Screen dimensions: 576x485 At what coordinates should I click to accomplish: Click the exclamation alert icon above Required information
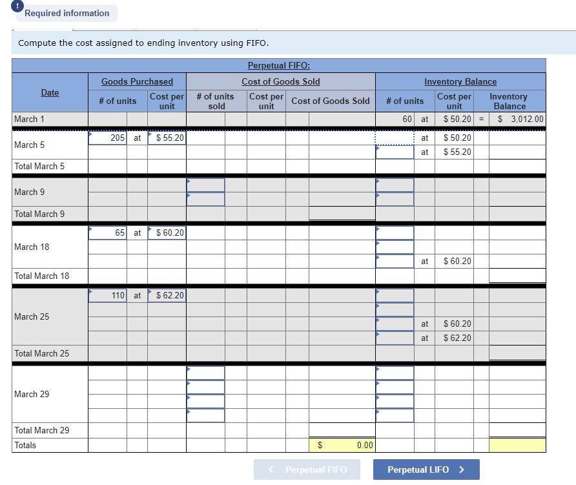(16, 6)
